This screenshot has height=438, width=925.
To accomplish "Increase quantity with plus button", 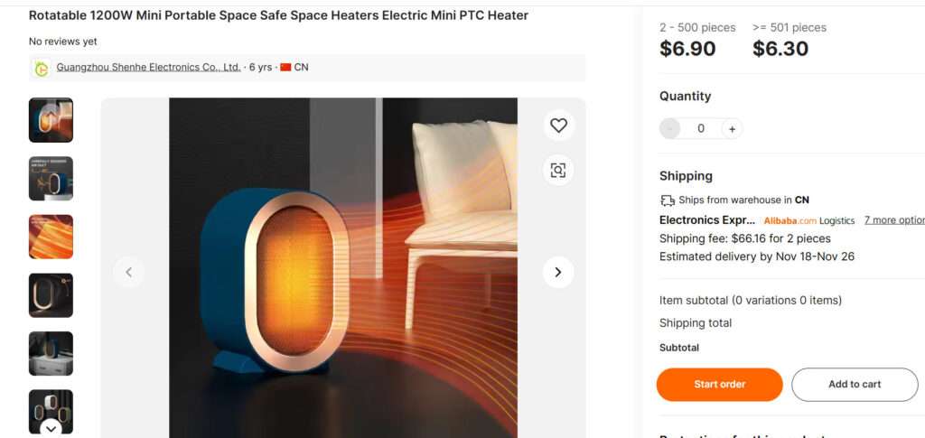I will click(x=732, y=129).
